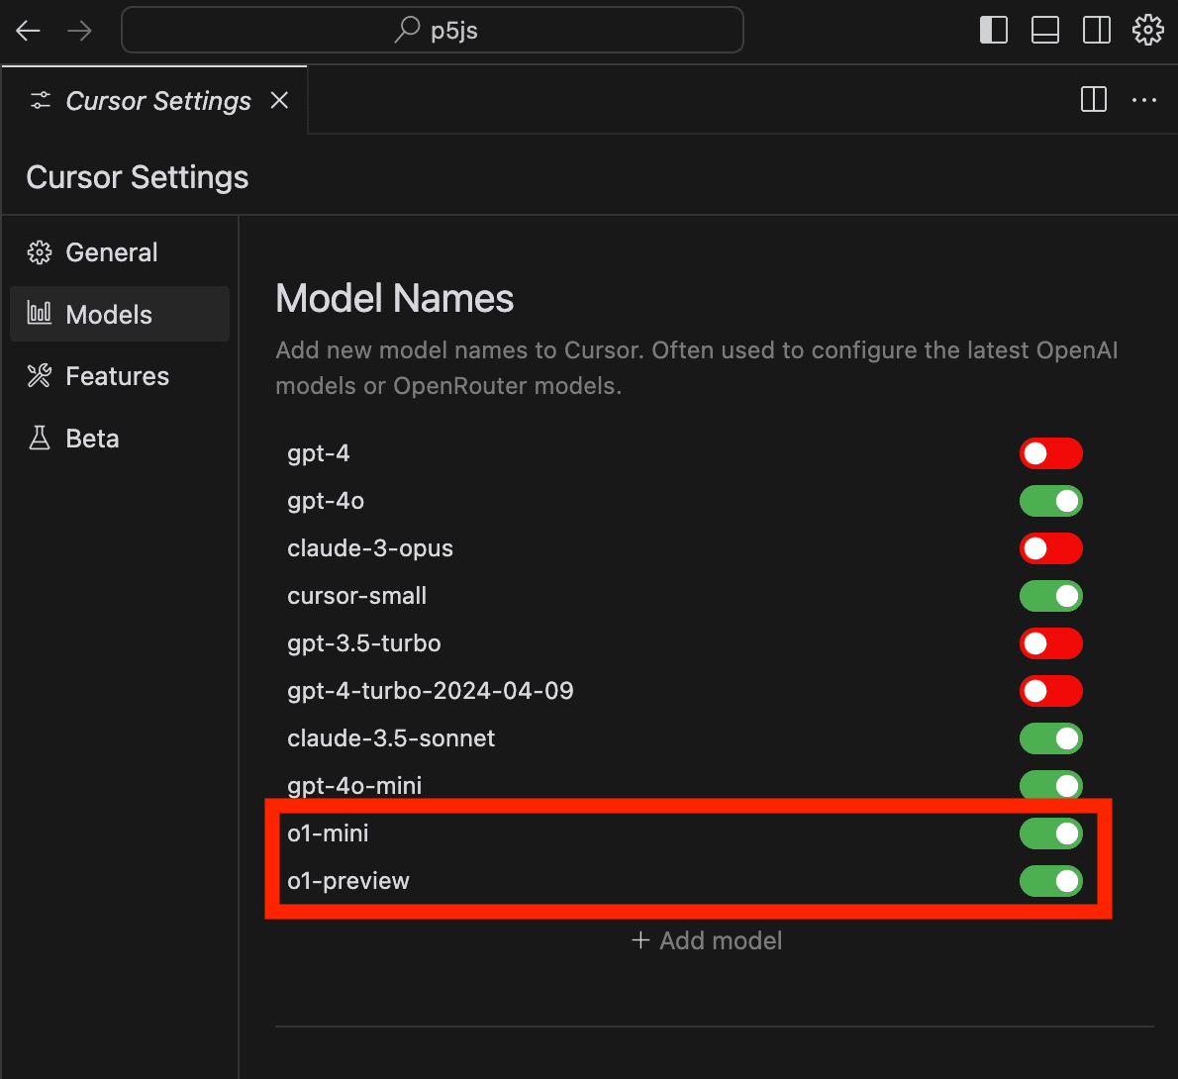The image size is (1178, 1079).
Task: Open the Features settings section
Action: click(x=116, y=376)
